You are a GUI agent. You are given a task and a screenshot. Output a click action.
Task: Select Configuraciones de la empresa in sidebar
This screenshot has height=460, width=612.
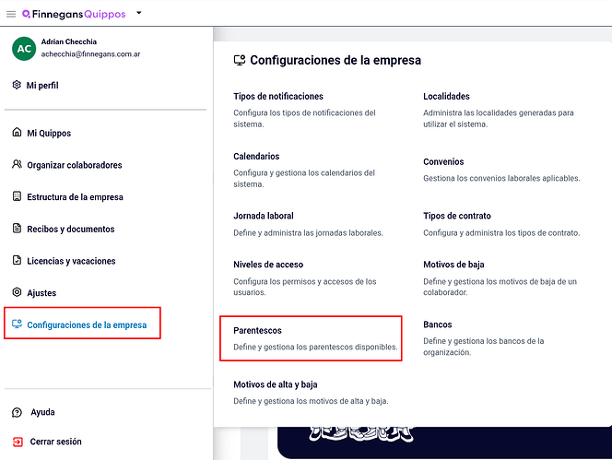point(87,324)
